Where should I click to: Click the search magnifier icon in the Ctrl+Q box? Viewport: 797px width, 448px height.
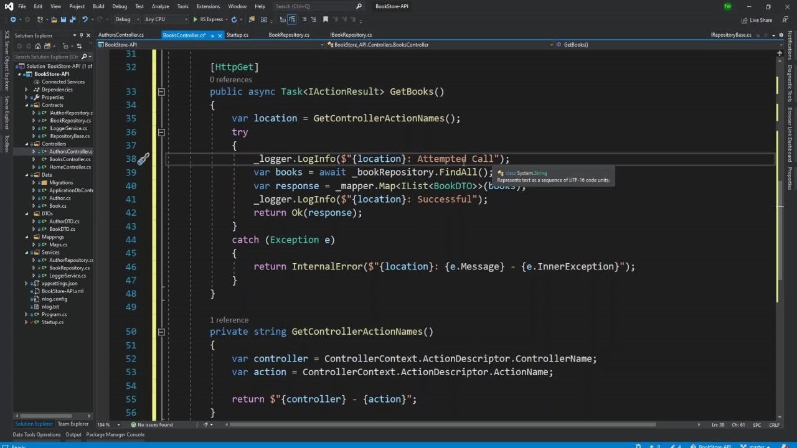[359, 6]
